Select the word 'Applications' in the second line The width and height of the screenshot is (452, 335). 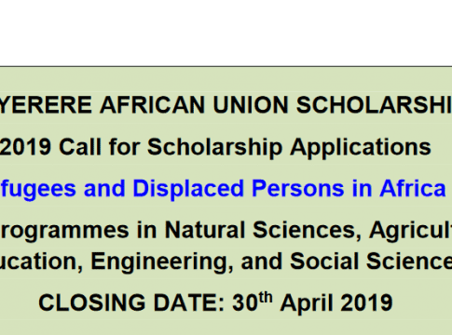tap(361, 147)
